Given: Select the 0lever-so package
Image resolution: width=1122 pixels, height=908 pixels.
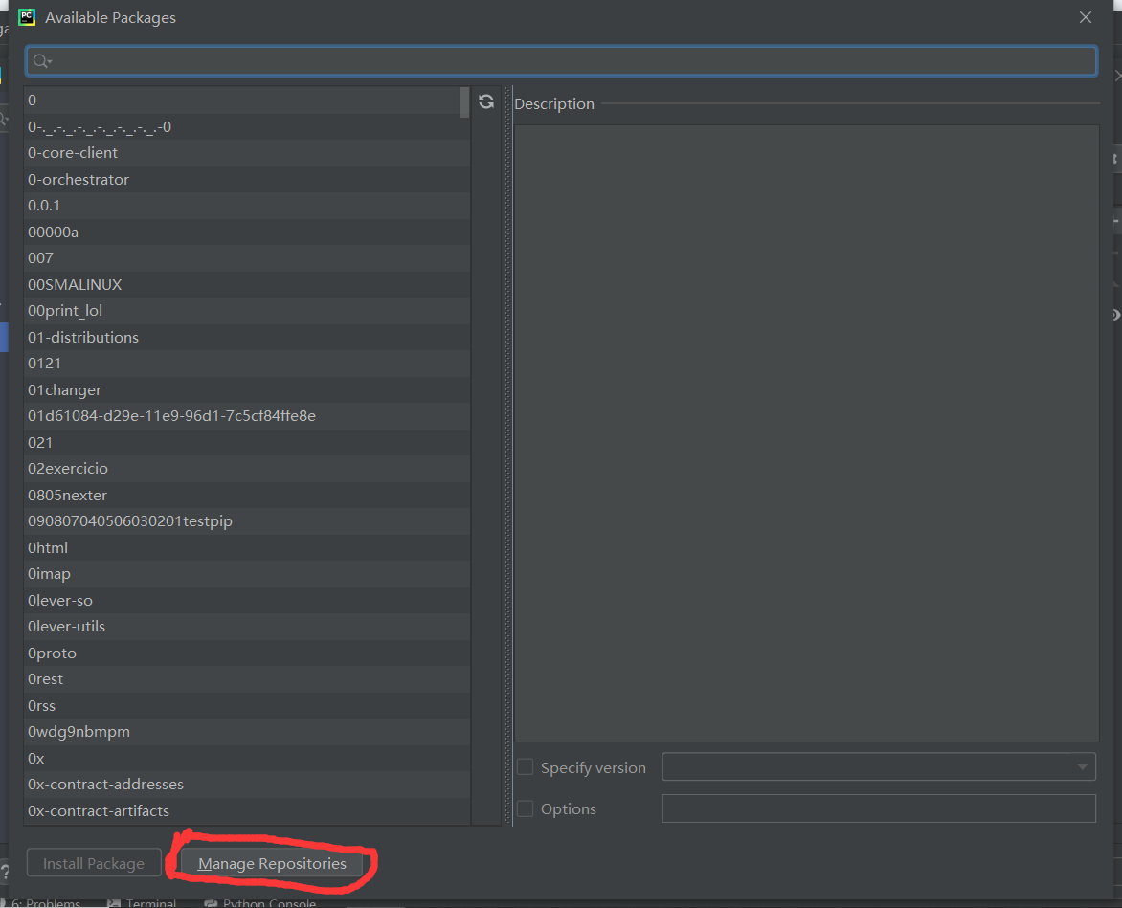Looking at the screenshot, I should point(247,601).
